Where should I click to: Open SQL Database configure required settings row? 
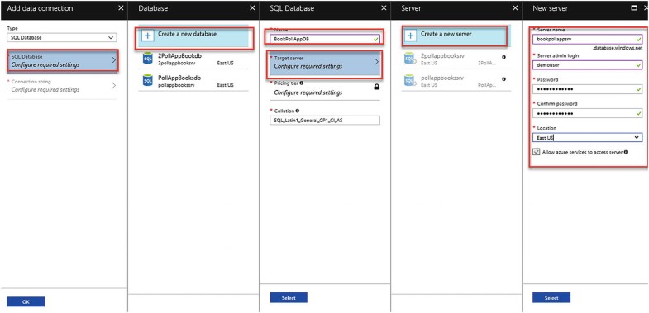[x=63, y=60]
